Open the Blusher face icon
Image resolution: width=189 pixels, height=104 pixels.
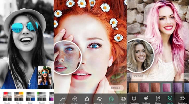tap(158, 98)
